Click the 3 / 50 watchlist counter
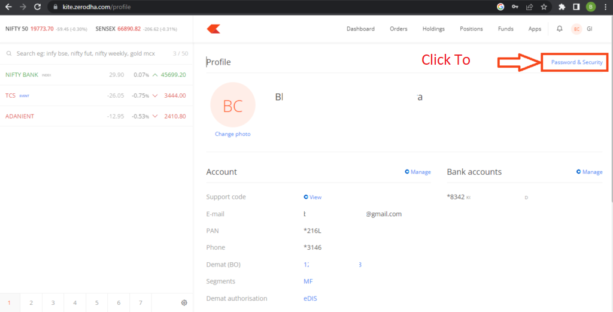Image resolution: width=613 pixels, height=312 pixels. 181,53
